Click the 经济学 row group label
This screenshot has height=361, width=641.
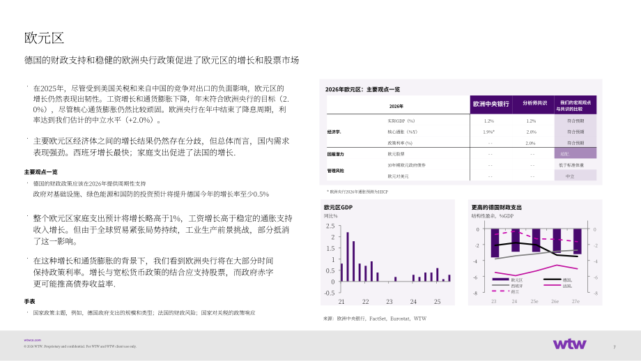tap(334, 132)
